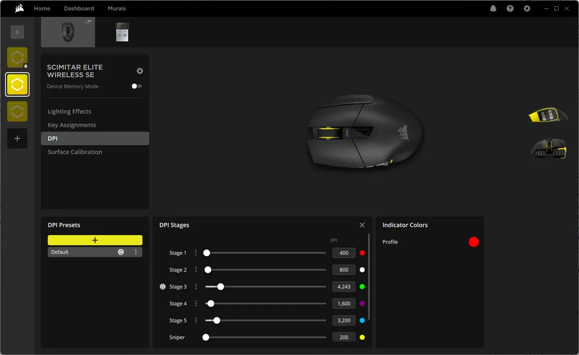This screenshot has width=579, height=355.
Task: Open the Murals section
Action: (116, 8)
